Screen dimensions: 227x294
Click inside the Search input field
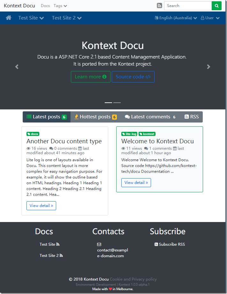pyautogui.click(x=188, y=6)
